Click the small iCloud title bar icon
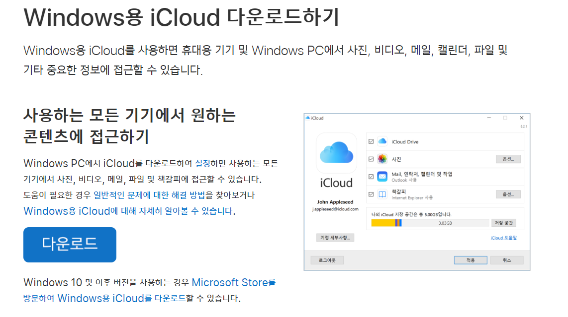The height and width of the screenshot is (317, 568). pos(308,118)
